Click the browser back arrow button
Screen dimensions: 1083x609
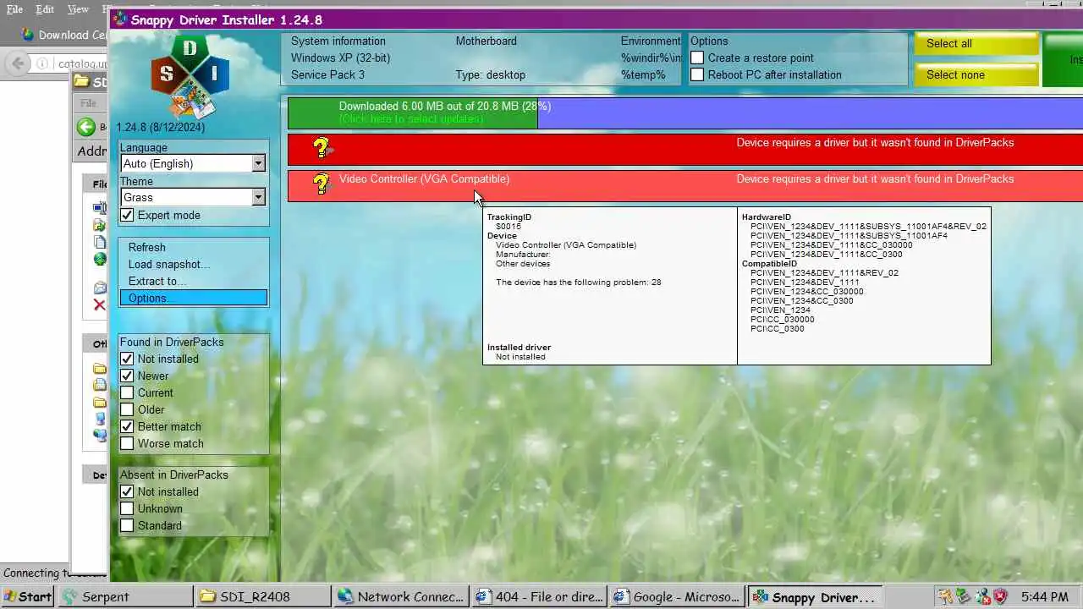18,63
